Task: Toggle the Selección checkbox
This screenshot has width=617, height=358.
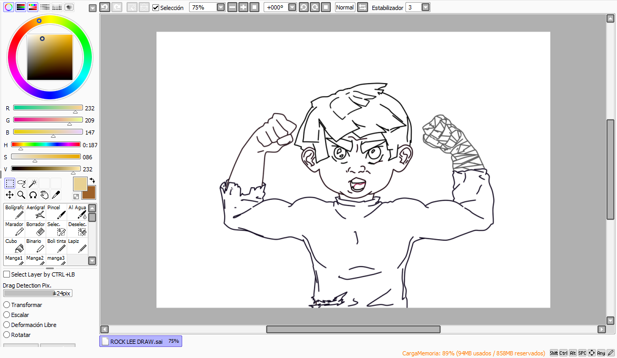Action: click(156, 7)
